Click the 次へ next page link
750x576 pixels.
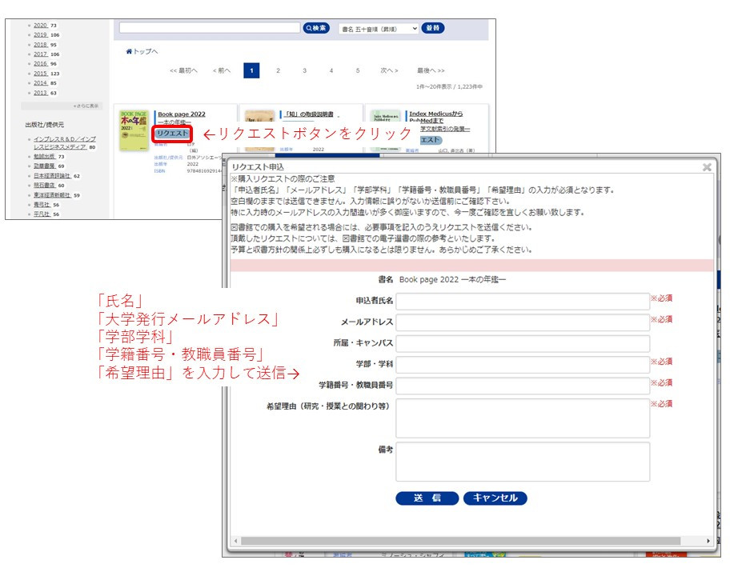389,70
